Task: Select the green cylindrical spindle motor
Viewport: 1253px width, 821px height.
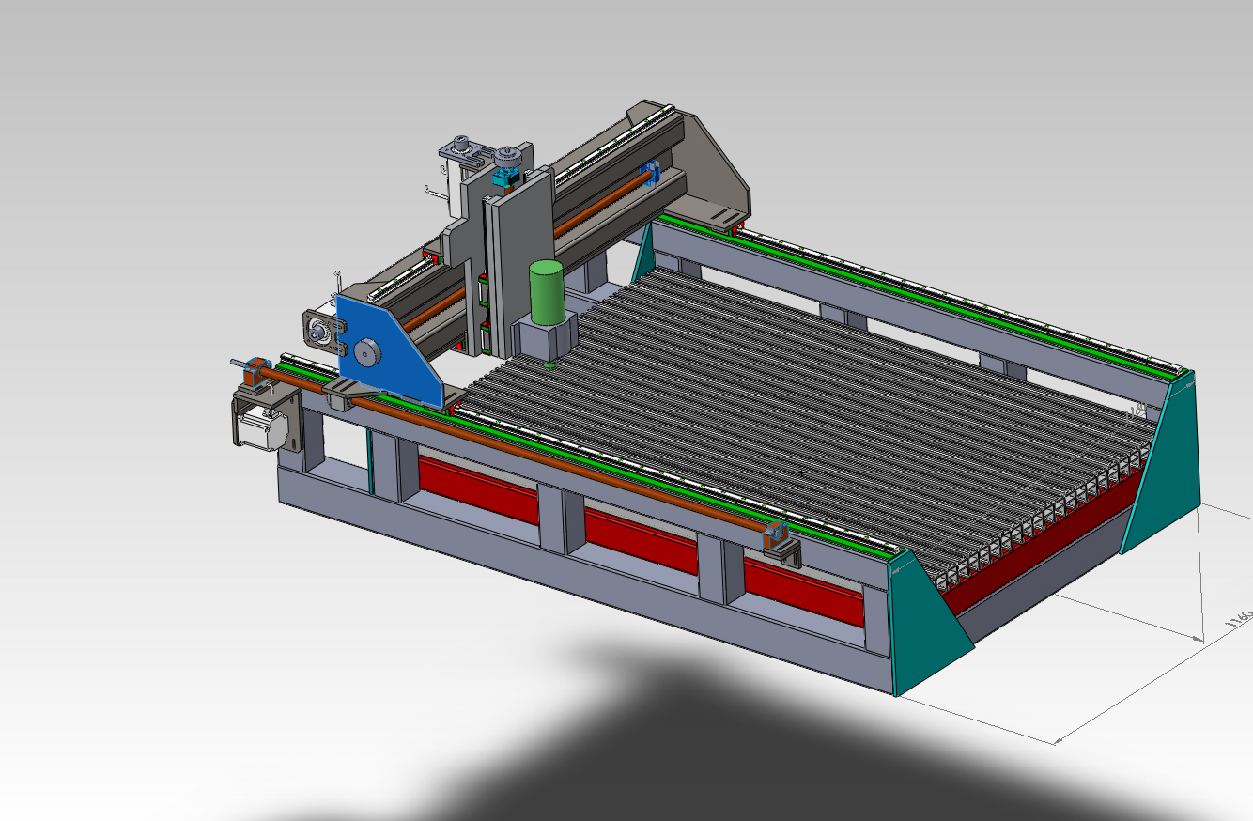Action: [546, 291]
